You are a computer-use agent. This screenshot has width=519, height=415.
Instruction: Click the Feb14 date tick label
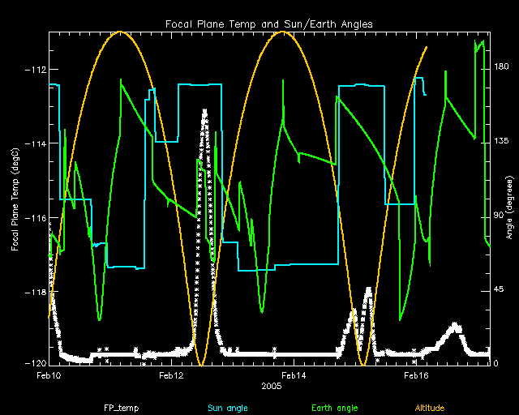tap(294, 375)
